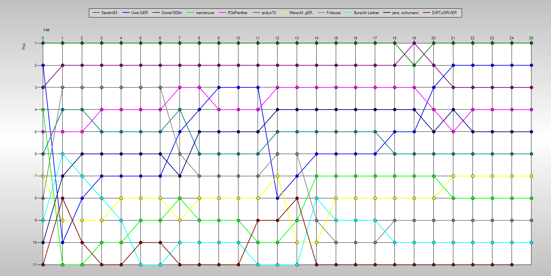The image size is (551, 276).
Task: Select DiRTyDRiVER's marker at lap 13, position 8
Action: pyautogui.click(x=297, y=198)
